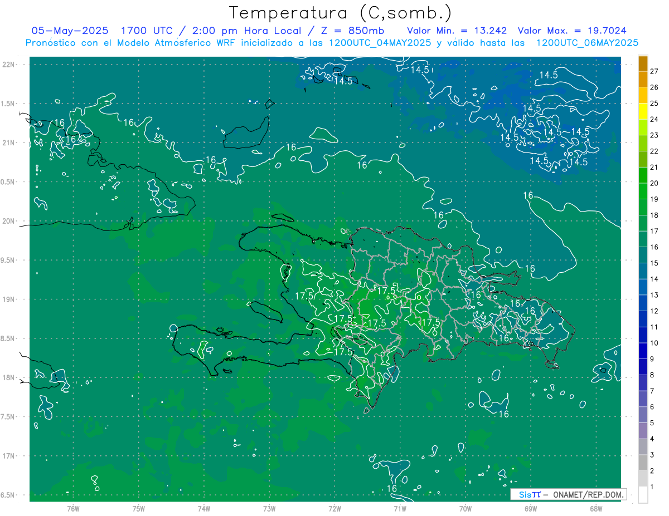Pick the dark blue swatch between 9 and 10
The width and height of the screenshot is (669, 516).
643,351
